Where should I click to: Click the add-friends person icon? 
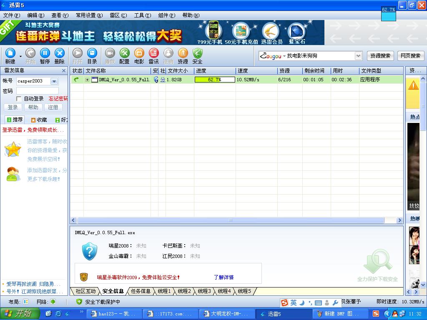click(x=13, y=174)
